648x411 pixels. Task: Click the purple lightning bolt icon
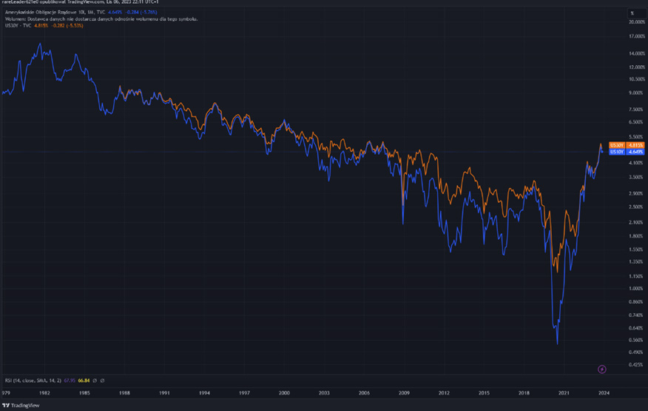tap(602, 369)
